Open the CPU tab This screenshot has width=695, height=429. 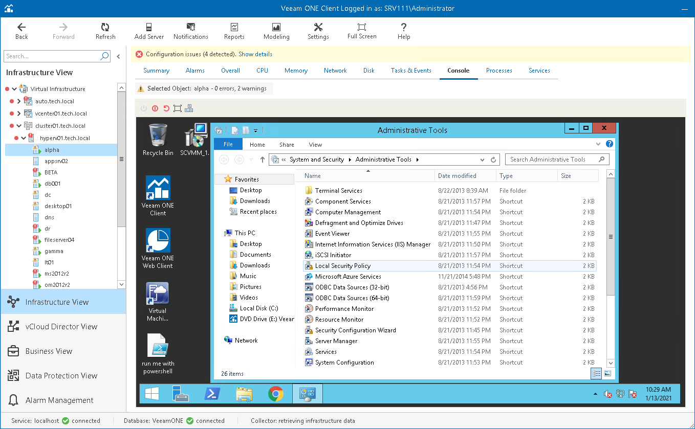click(x=262, y=71)
